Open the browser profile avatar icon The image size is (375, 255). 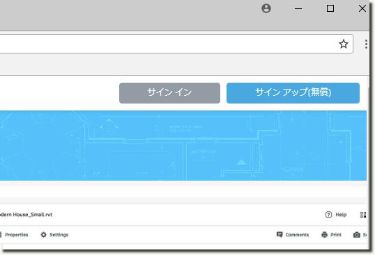[266, 8]
